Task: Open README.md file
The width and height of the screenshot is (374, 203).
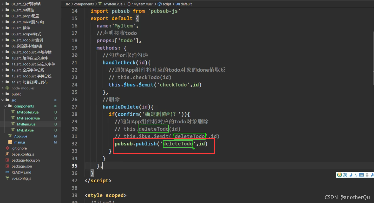Action: (21, 172)
